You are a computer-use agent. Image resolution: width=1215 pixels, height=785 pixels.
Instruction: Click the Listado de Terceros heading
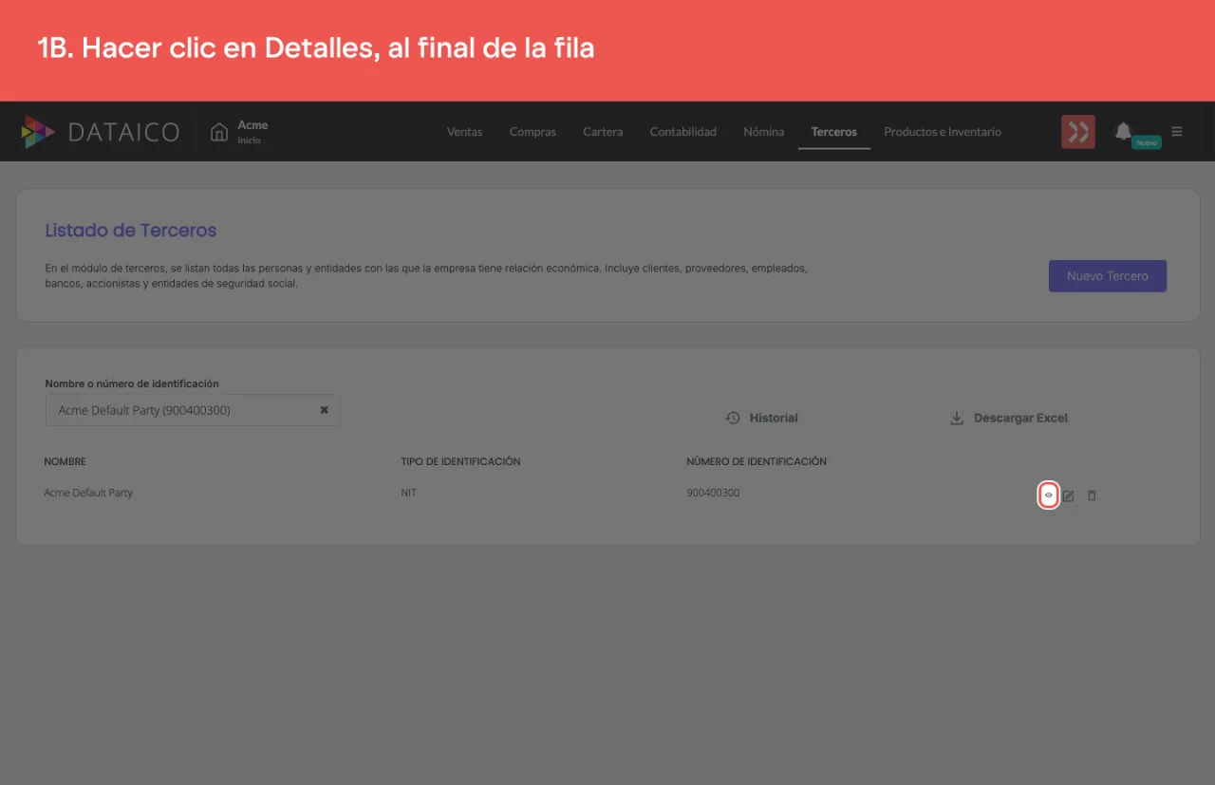(x=131, y=231)
